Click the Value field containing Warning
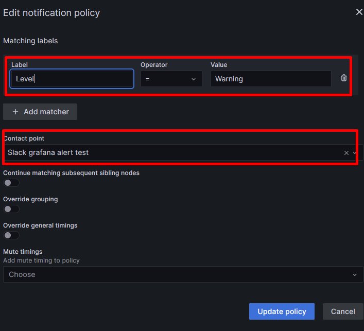Viewport: 364px width, 331px height. [x=271, y=79]
